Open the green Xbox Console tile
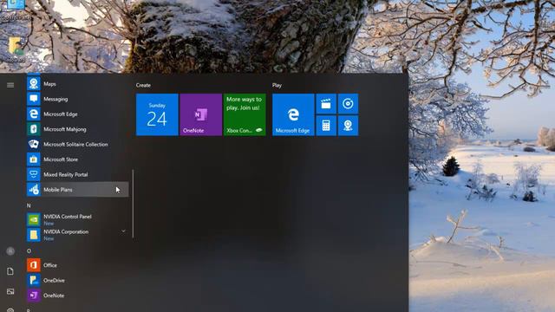This screenshot has width=555, height=312. pyautogui.click(x=245, y=114)
